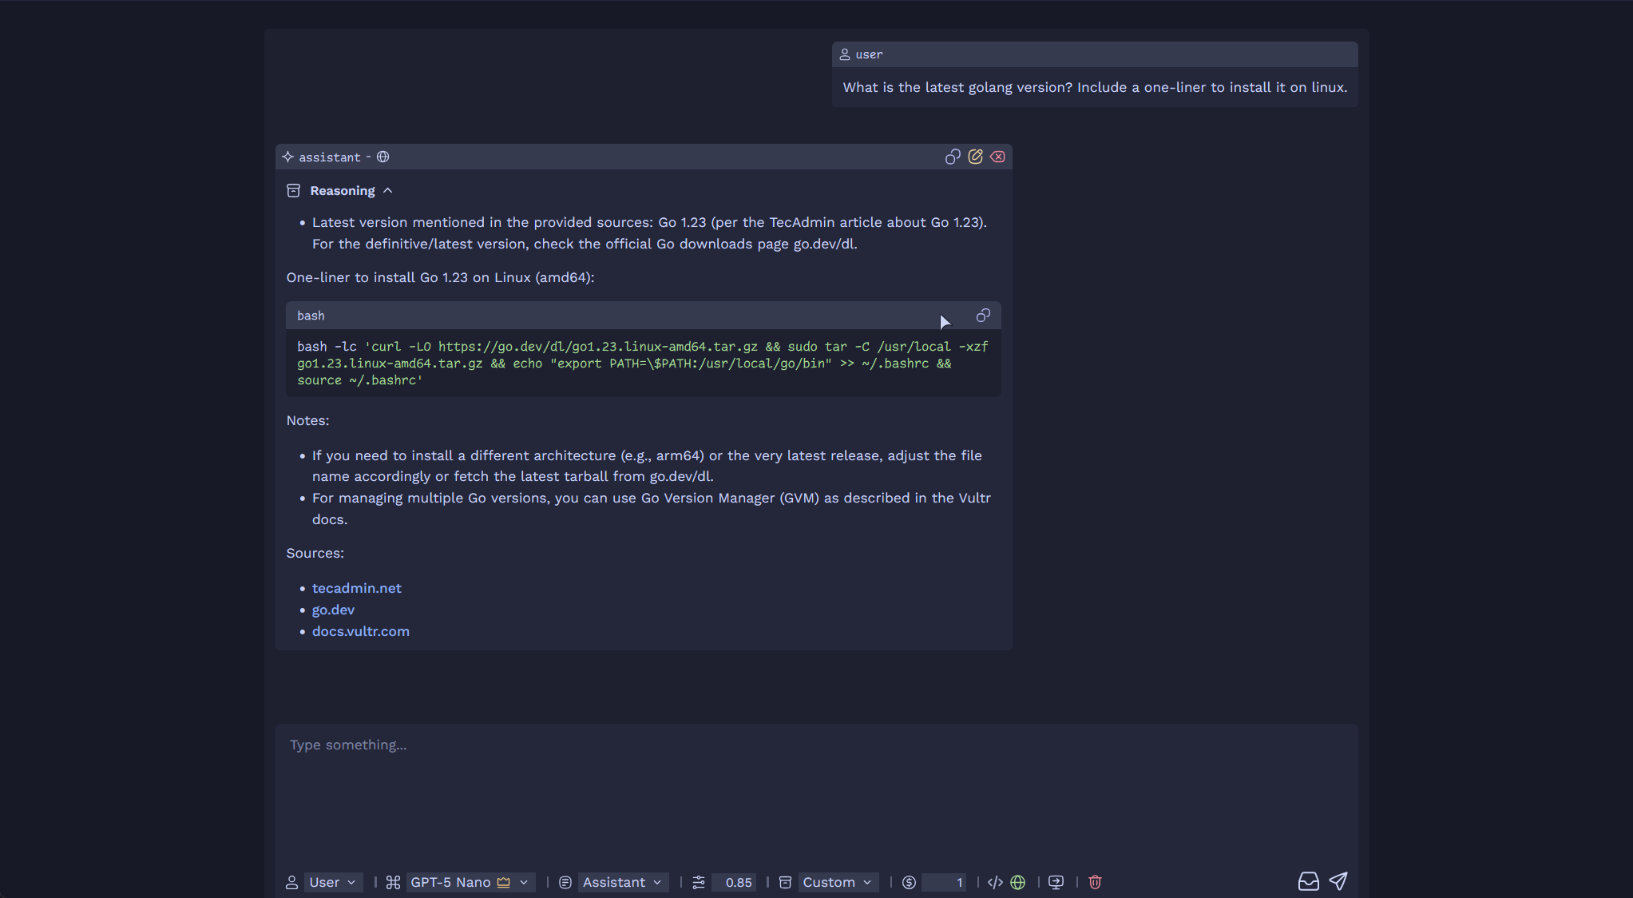Click the 'Sources:' heading text
1633x898 pixels.
[315, 553]
